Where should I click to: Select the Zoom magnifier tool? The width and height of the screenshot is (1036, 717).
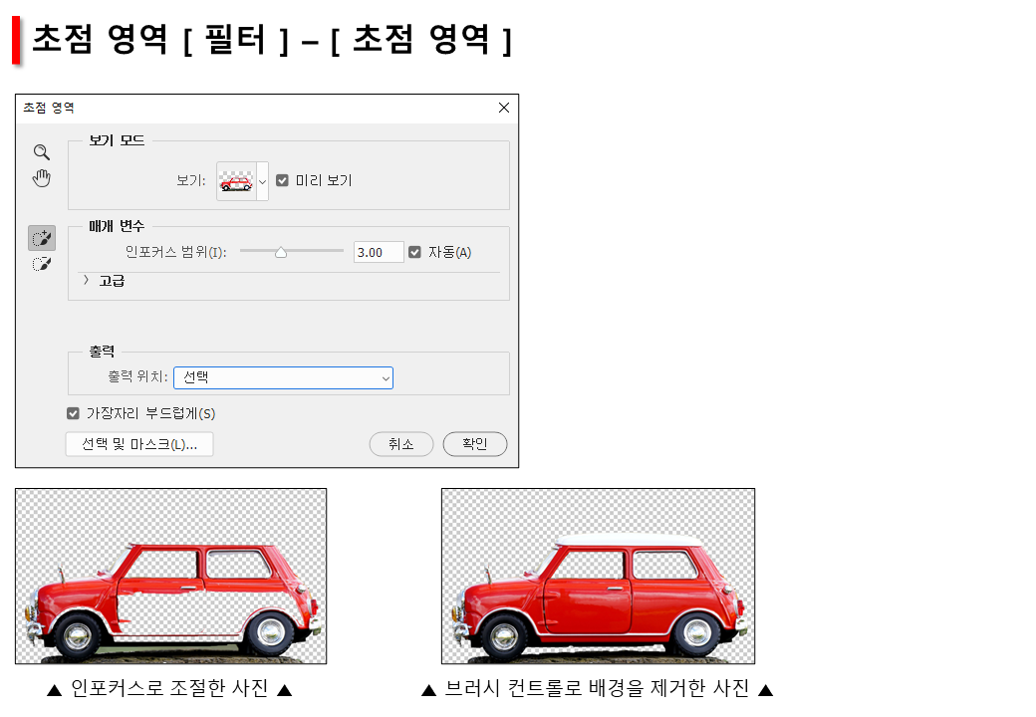(42, 152)
